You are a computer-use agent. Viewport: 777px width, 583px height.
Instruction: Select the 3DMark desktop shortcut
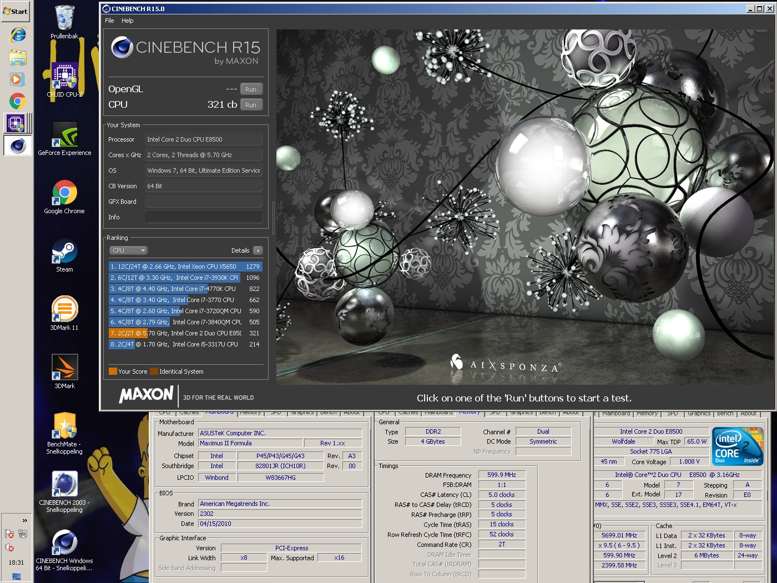point(64,371)
